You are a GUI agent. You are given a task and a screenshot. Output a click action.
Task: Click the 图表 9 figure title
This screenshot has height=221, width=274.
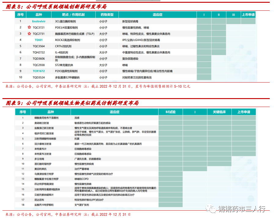(x=72, y=103)
